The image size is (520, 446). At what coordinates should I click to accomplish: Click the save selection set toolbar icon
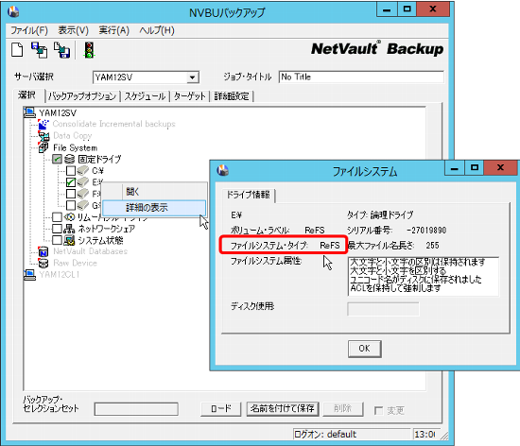point(62,50)
